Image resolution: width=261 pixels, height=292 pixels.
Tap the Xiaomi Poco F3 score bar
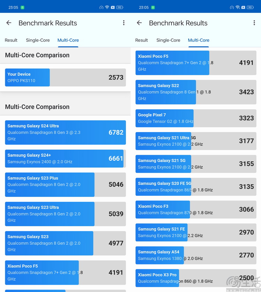tap(196, 209)
